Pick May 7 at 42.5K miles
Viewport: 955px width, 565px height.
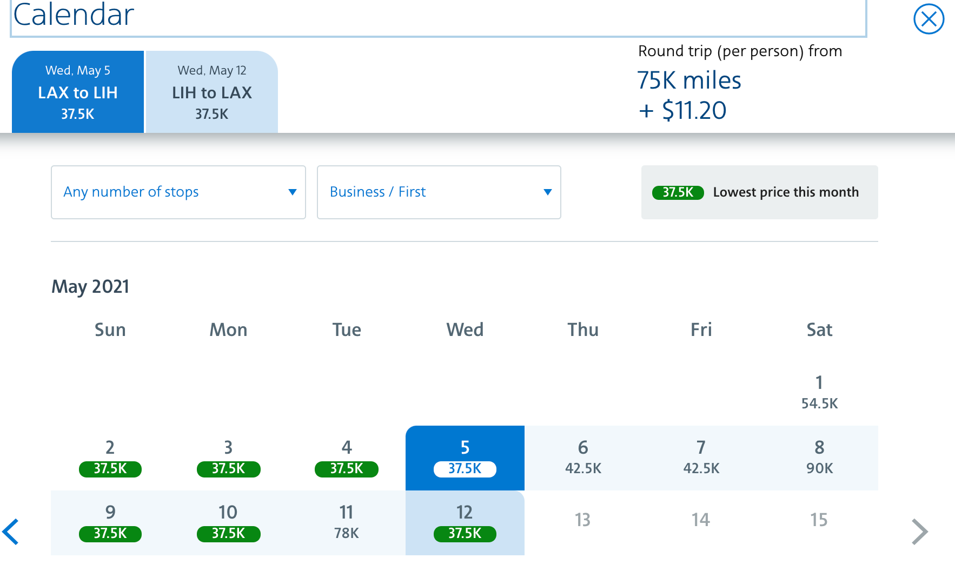click(x=701, y=458)
